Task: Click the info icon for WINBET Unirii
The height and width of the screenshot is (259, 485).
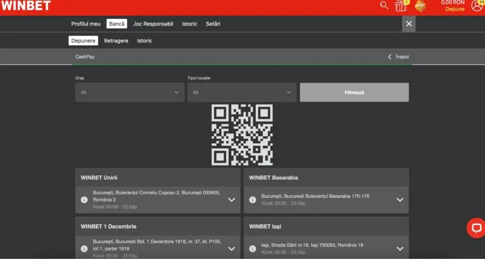Action: 84,200
